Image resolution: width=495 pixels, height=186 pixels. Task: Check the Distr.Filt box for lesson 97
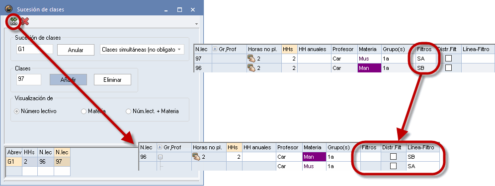pyautogui.click(x=448, y=59)
